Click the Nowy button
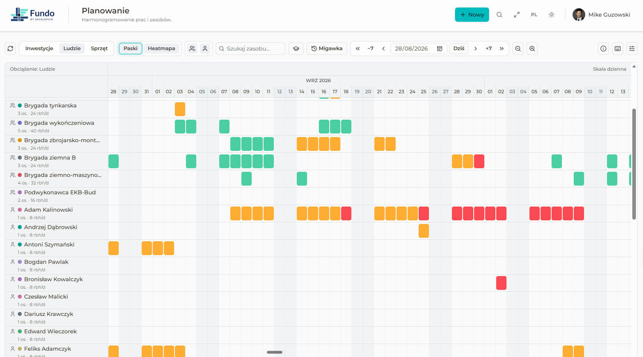This screenshot has width=643, height=357. tap(472, 15)
